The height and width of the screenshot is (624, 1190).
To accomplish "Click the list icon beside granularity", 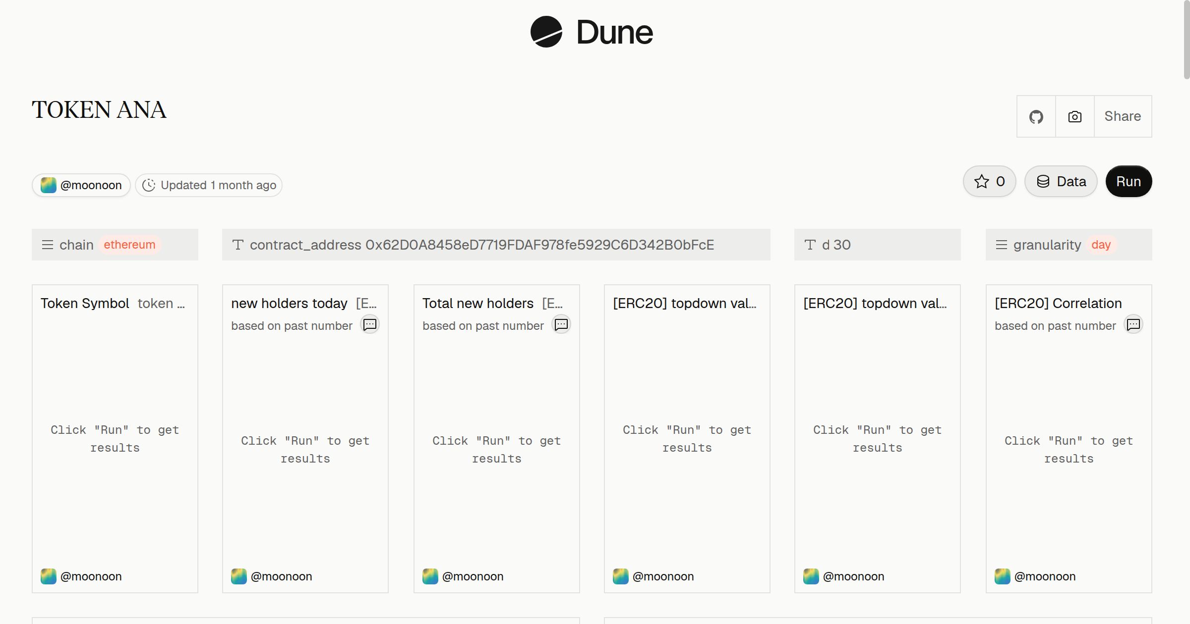I will [1002, 245].
